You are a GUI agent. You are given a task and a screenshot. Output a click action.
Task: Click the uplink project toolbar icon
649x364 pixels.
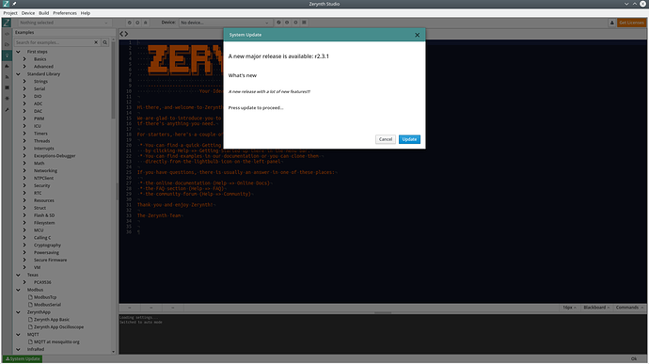[x=137, y=23]
